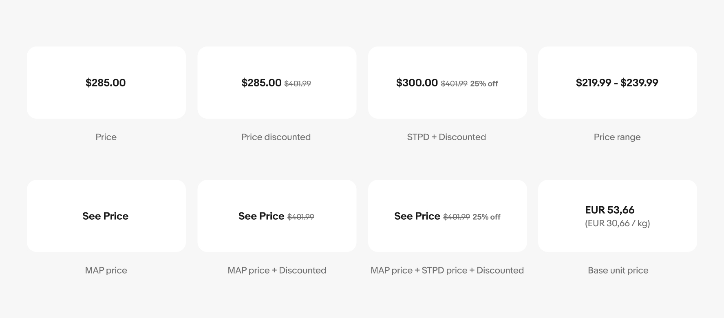The height and width of the screenshot is (318, 724).
Task: Click the STPD + Discounted caption
Action: [446, 137]
